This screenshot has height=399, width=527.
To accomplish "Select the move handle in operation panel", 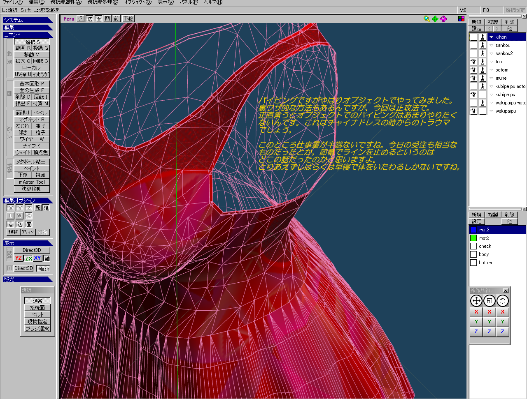I will click(x=476, y=301).
